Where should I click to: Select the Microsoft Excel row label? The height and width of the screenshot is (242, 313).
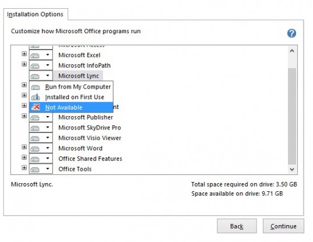tap(79, 55)
